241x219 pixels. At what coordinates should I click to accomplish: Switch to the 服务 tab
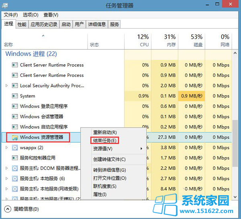click(x=114, y=24)
